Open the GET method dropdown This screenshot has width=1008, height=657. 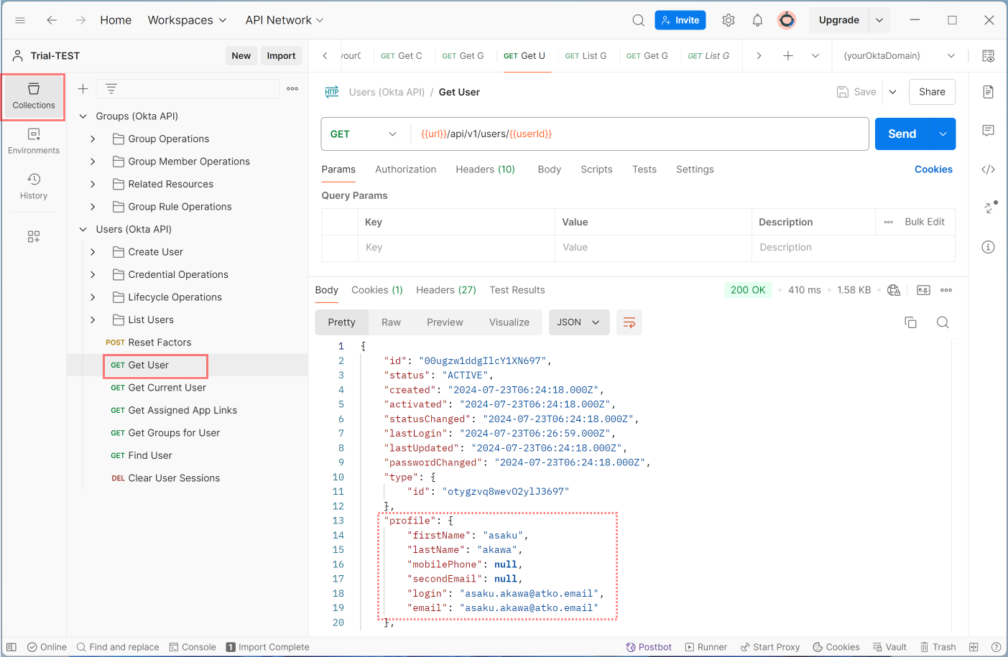tap(364, 134)
